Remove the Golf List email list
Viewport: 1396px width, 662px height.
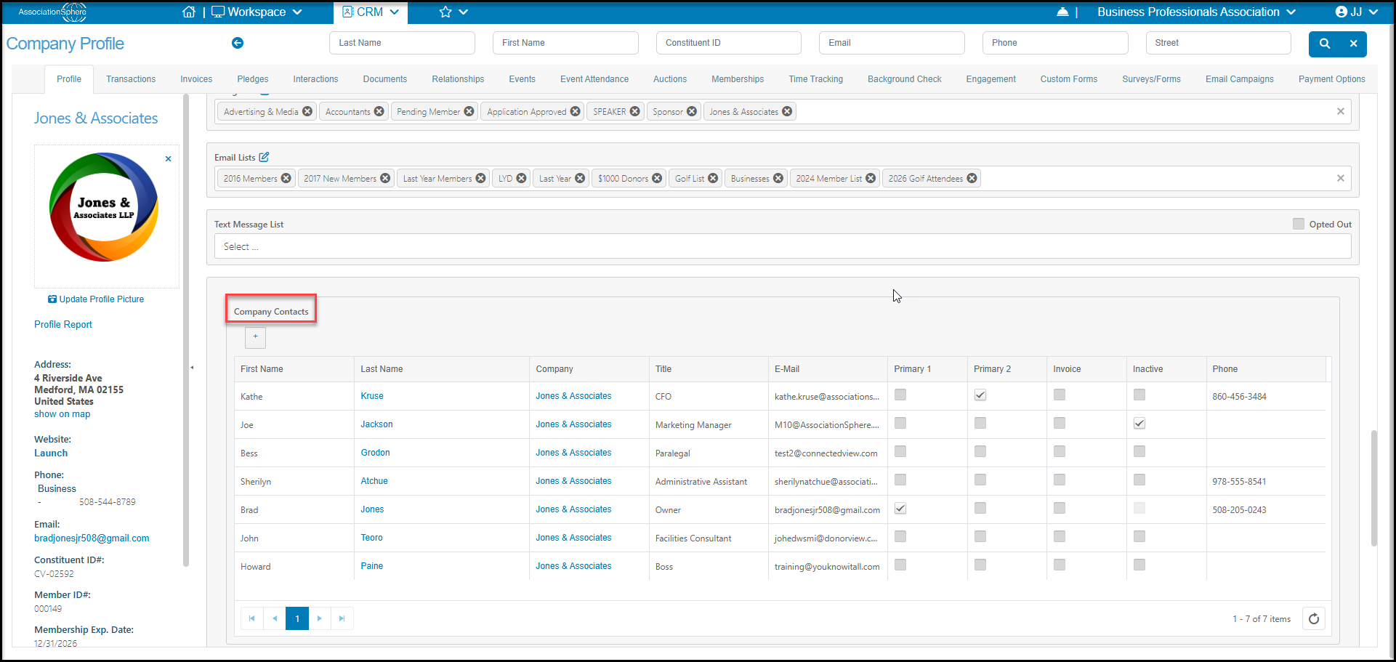[x=713, y=178]
